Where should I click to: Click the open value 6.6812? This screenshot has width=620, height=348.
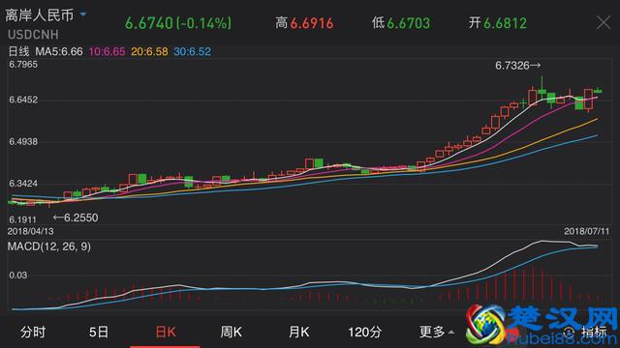pyautogui.click(x=506, y=23)
